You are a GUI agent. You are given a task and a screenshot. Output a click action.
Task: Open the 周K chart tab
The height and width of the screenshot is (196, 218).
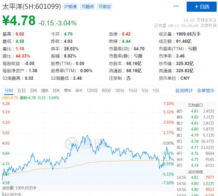[x=45, y=91]
